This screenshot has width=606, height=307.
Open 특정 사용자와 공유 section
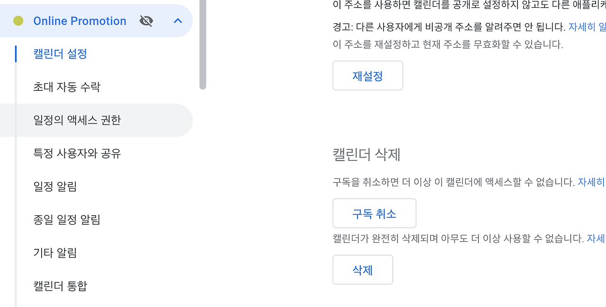pos(77,153)
